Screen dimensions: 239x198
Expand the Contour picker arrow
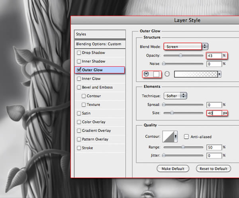pos(176,136)
